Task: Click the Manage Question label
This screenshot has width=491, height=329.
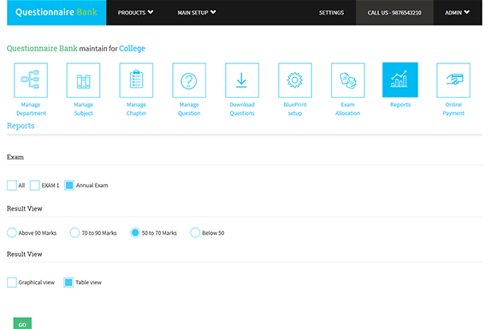Action: click(189, 109)
